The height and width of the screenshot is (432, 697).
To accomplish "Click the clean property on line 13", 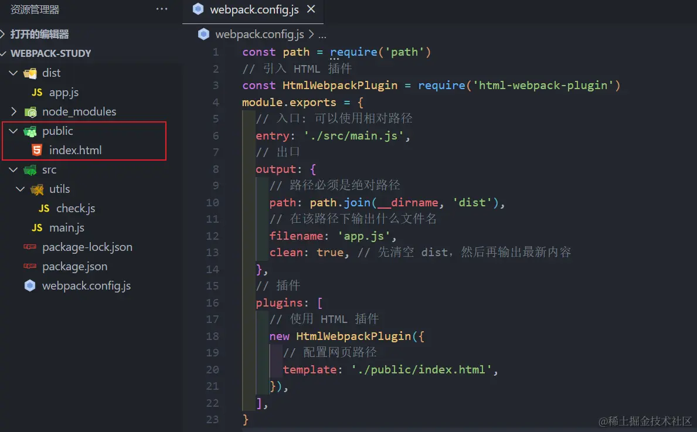I will (x=286, y=253).
